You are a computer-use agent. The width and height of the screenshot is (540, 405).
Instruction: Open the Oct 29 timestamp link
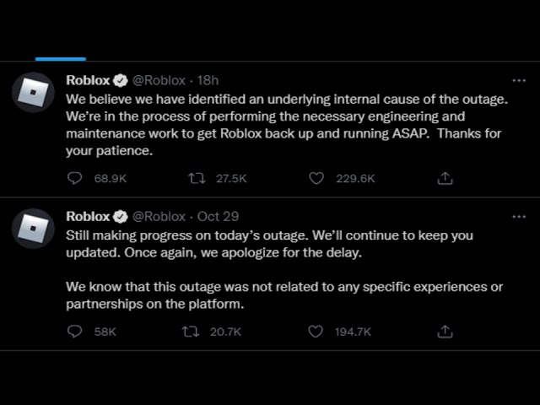click(218, 216)
